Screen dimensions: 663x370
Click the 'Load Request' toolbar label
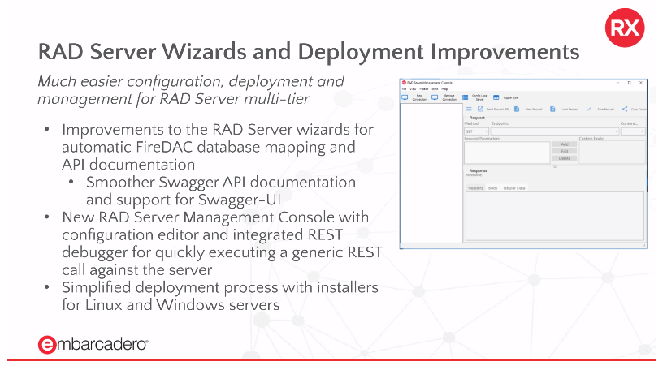570,110
